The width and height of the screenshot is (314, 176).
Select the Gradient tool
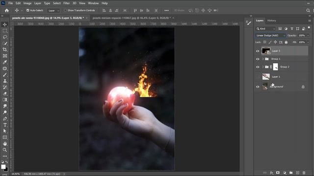(x=5, y=100)
